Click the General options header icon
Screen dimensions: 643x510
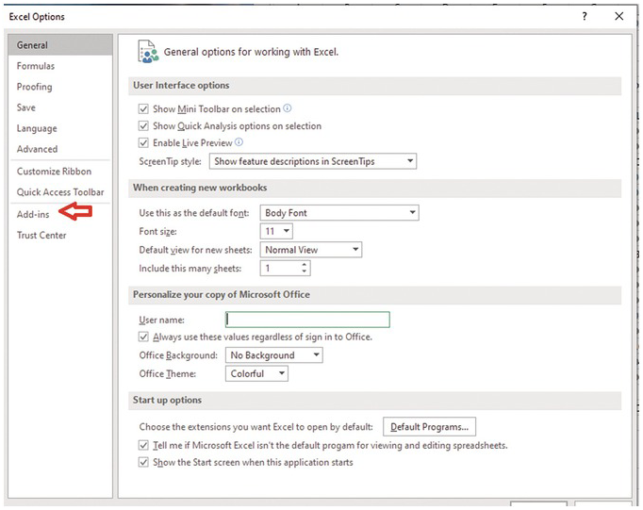click(x=148, y=52)
